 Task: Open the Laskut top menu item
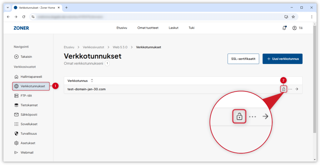coord(173,28)
